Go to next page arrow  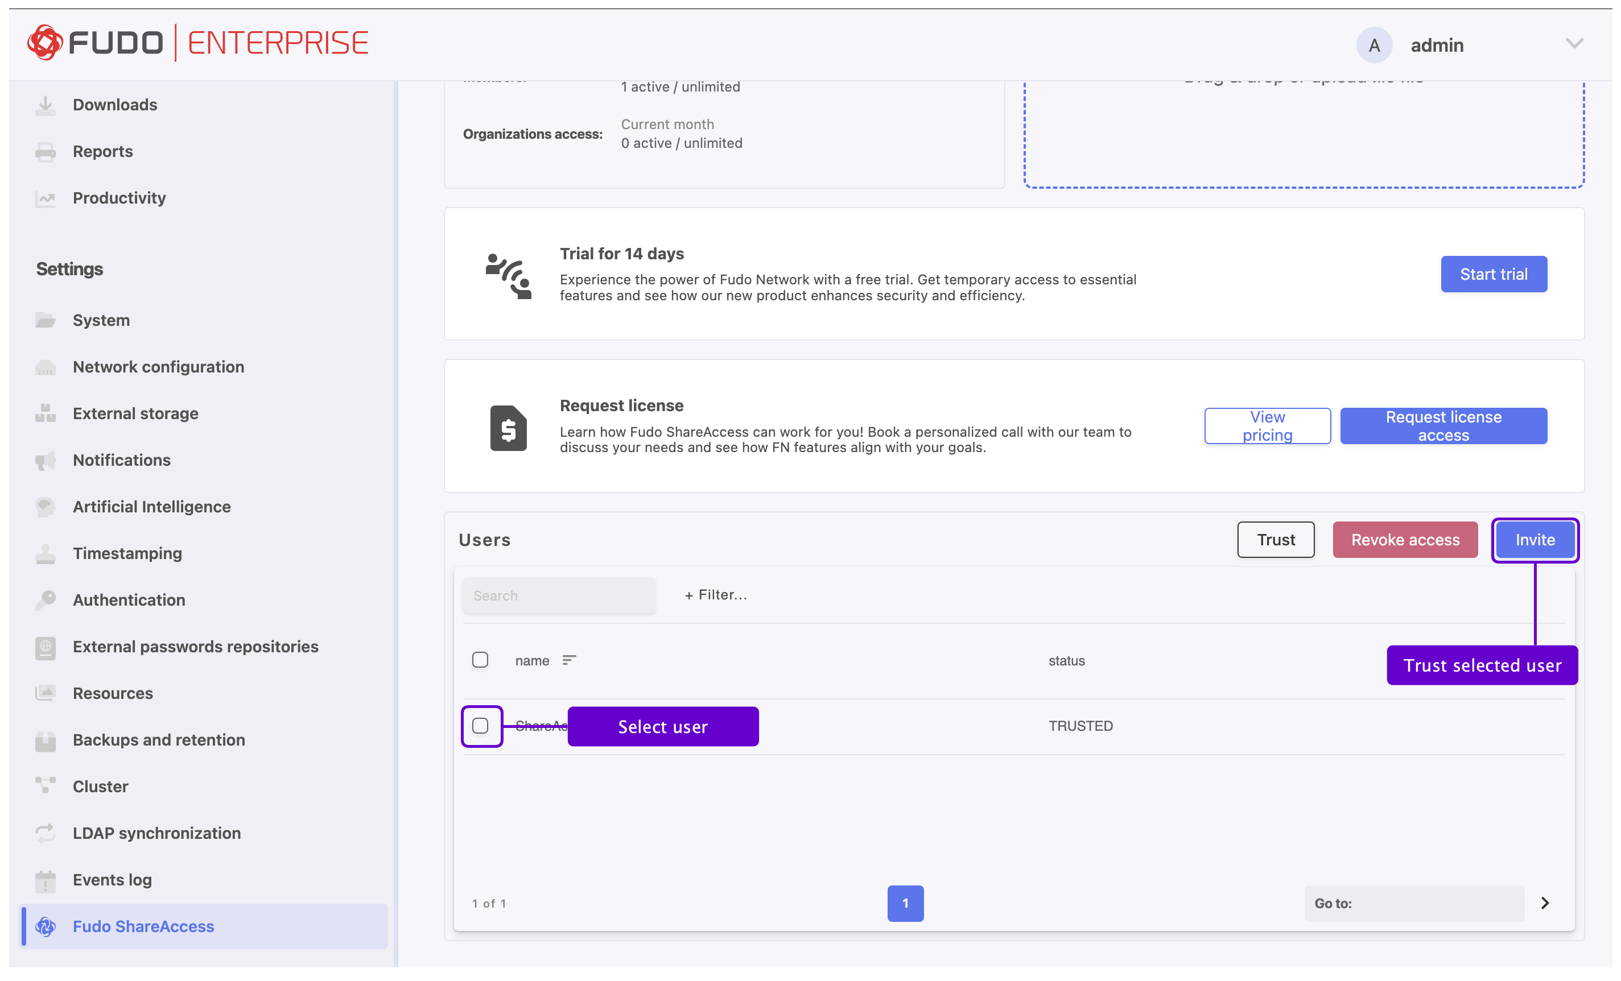(x=1545, y=903)
